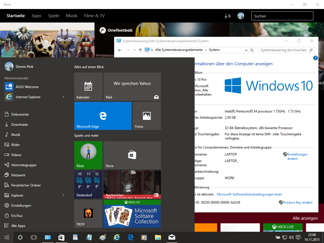
Task: Open Cortana search circle on taskbar
Action: (x=20, y=237)
